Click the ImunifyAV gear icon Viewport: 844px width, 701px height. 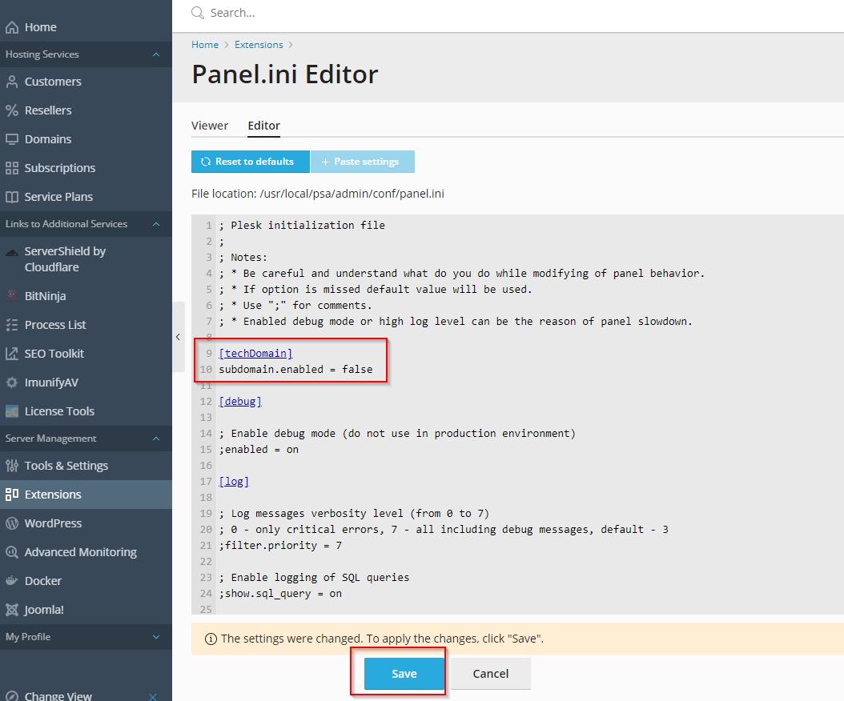[x=11, y=383]
